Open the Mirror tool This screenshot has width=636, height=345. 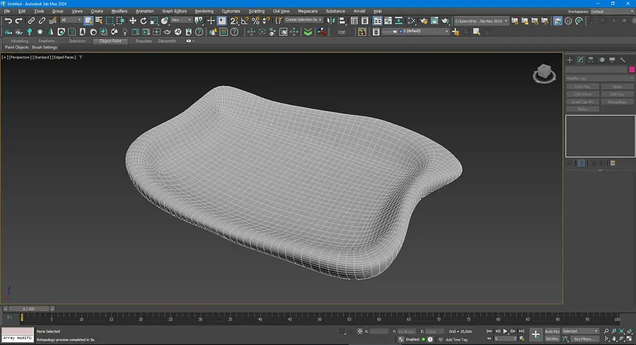[331, 21]
